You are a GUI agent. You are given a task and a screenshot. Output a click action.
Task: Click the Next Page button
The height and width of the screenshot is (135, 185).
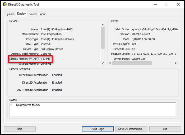[98, 129]
